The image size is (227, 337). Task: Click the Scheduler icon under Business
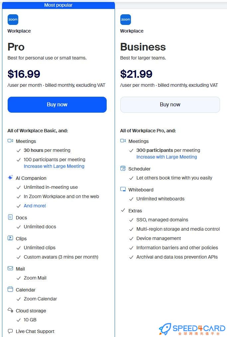click(x=123, y=168)
